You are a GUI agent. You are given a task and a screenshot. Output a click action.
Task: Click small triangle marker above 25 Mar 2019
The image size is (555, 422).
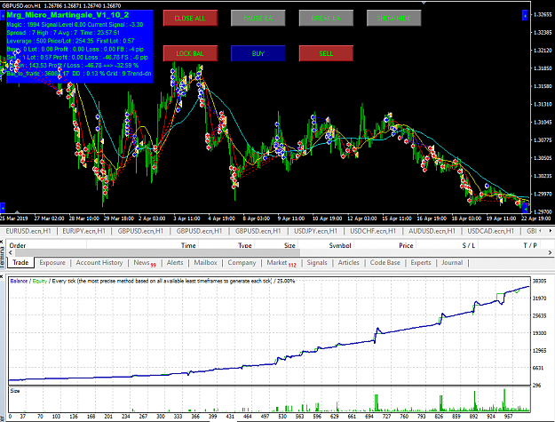(x=18, y=211)
